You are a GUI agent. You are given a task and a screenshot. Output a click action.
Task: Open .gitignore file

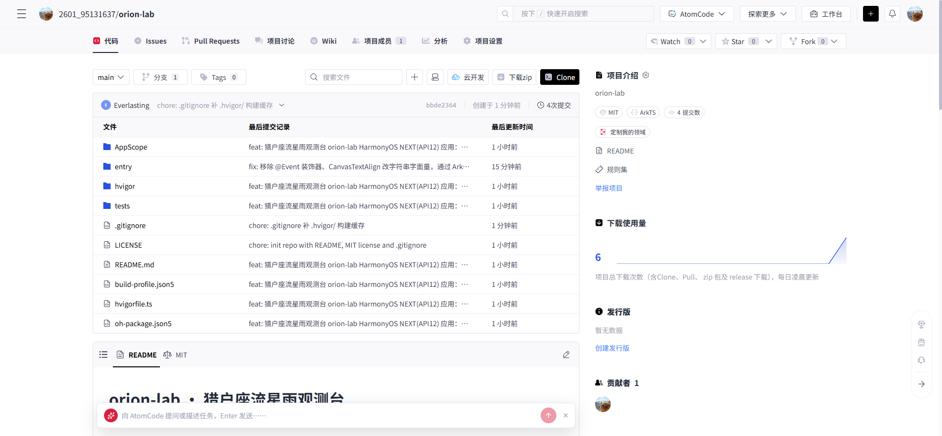130,226
